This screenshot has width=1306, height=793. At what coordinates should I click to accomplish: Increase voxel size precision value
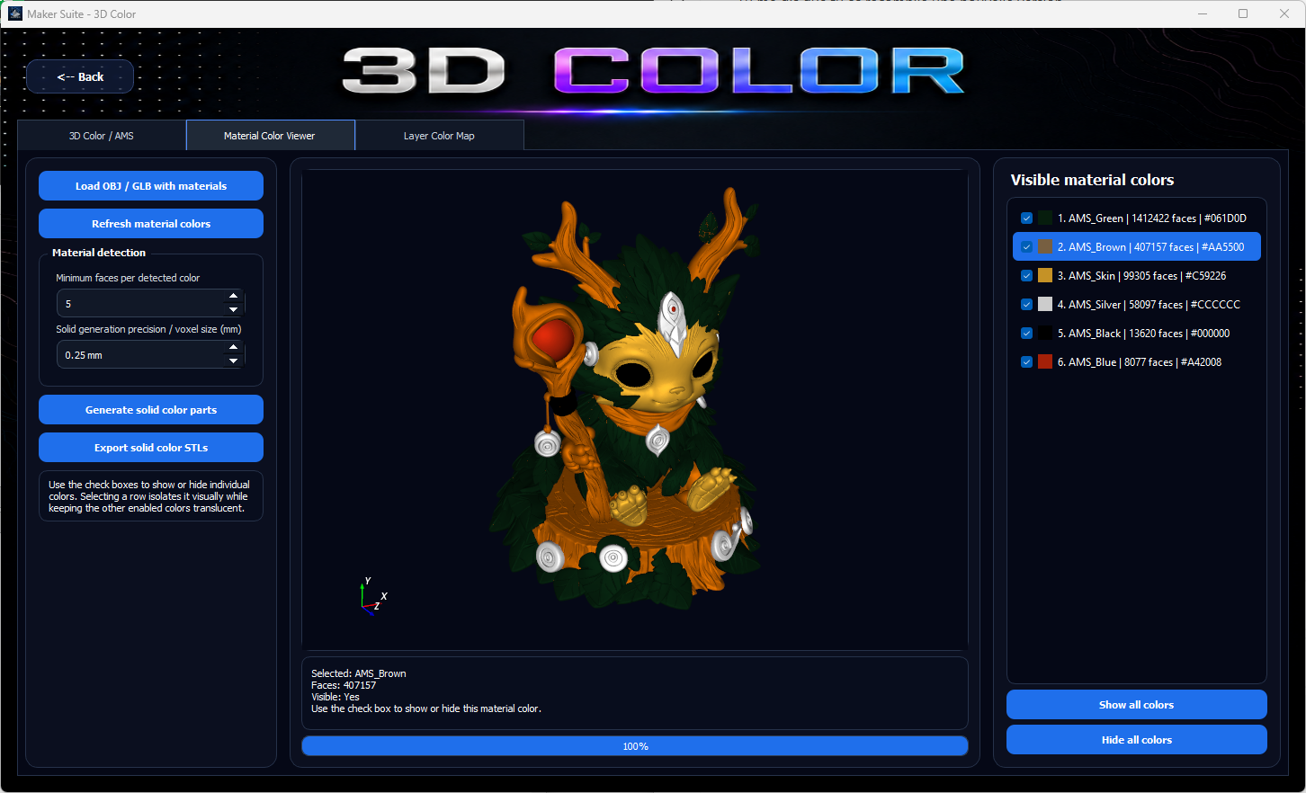pyautogui.click(x=234, y=348)
